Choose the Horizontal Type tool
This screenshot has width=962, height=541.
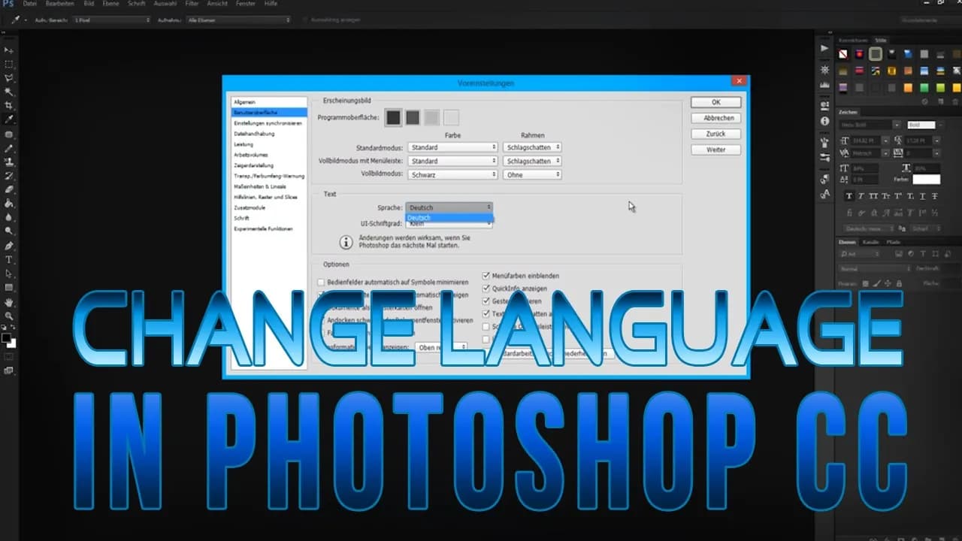(9, 260)
